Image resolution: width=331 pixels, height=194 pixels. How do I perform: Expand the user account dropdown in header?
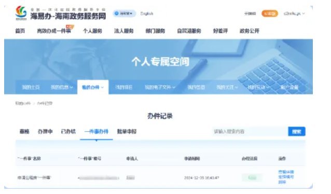coord(294,13)
